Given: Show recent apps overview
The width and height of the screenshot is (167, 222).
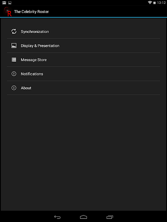Looking at the screenshot, I should click(x=110, y=217).
